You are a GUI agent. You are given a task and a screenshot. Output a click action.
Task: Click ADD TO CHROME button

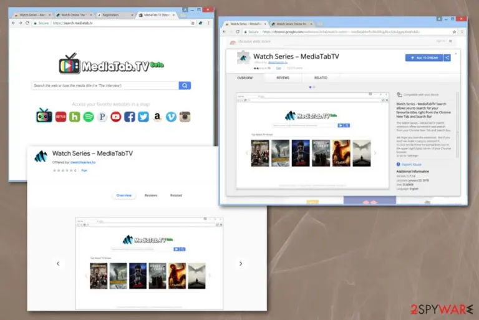click(424, 58)
